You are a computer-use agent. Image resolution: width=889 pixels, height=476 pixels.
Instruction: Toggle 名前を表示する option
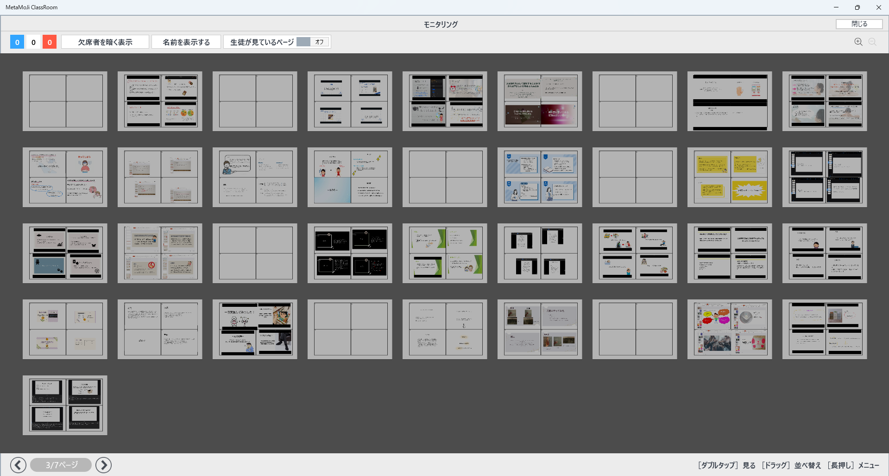click(186, 42)
